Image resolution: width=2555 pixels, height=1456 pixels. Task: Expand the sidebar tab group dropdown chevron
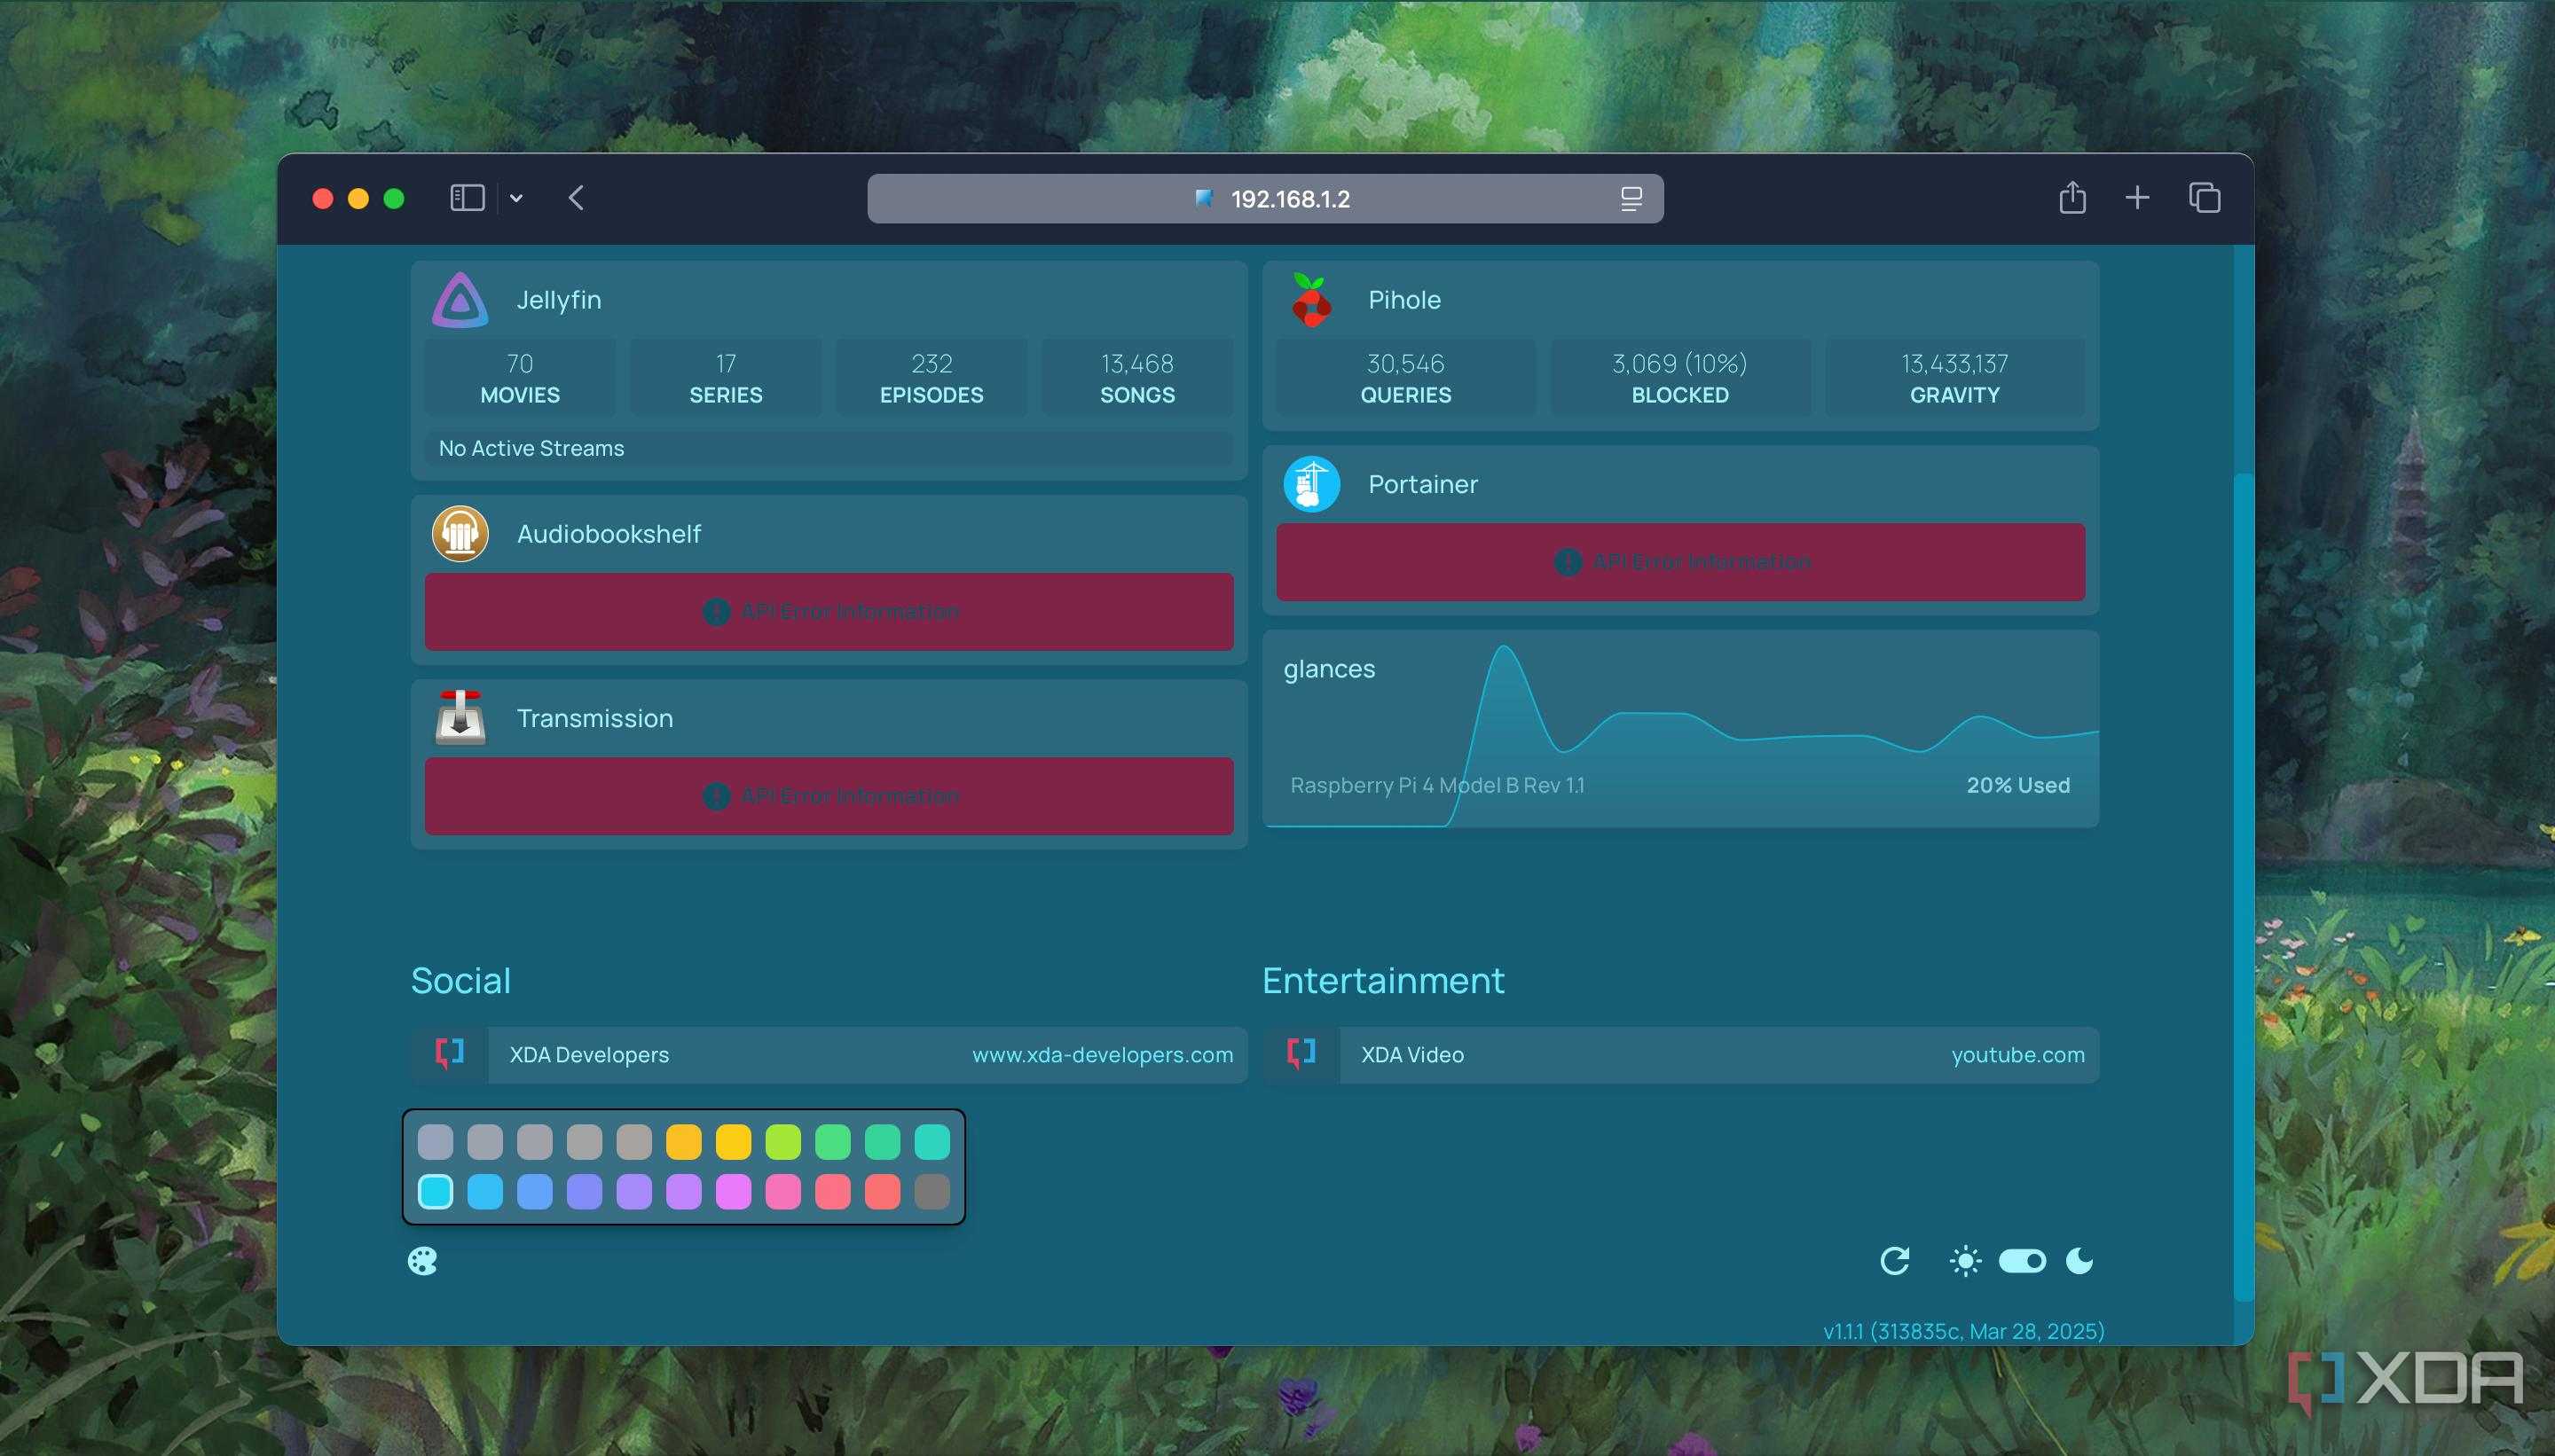[516, 198]
